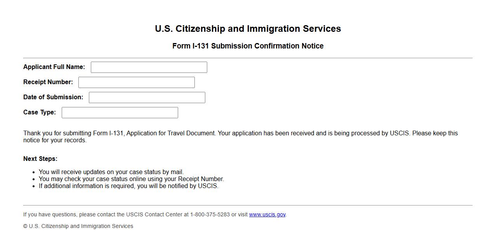Click "Application for Travel Document" in the paragraph

click(170, 133)
